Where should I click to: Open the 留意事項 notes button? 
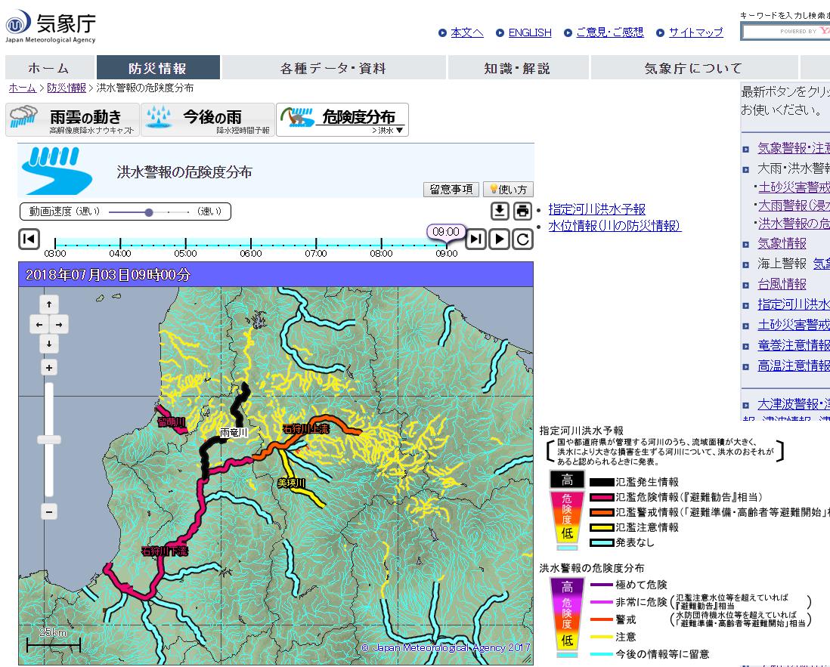tap(451, 190)
